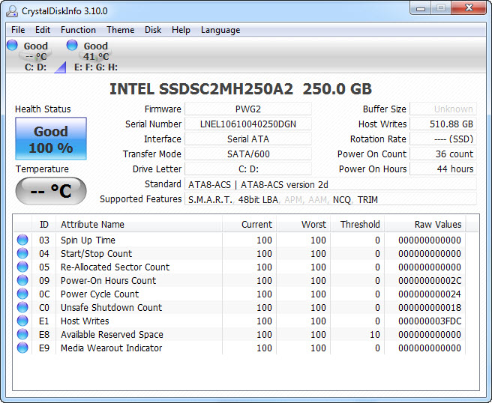This screenshot has height=403, width=492.
Task: Open the Edit menu
Action: (43, 30)
